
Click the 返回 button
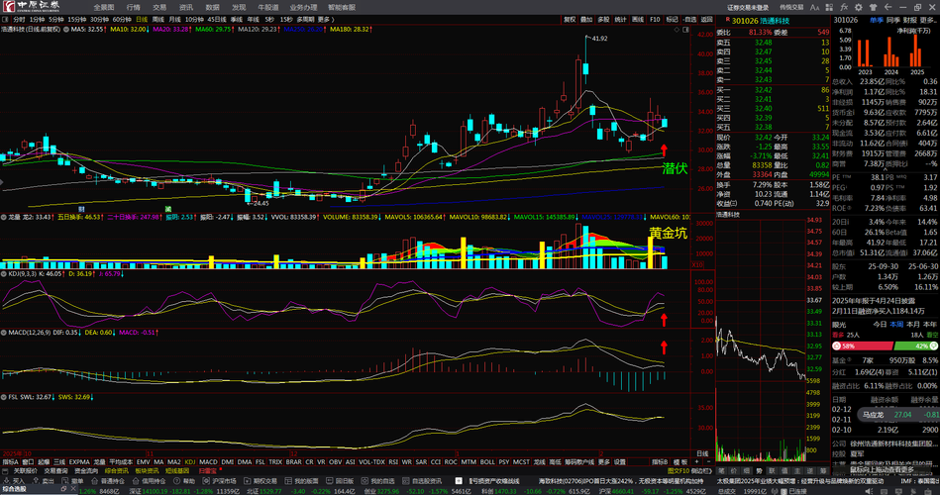click(x=707, y=20)
